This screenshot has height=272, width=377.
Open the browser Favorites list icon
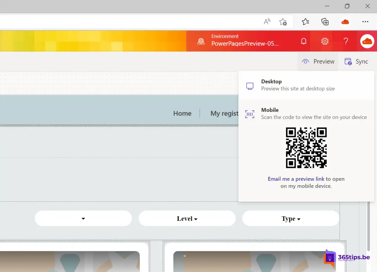pos(305,22)
